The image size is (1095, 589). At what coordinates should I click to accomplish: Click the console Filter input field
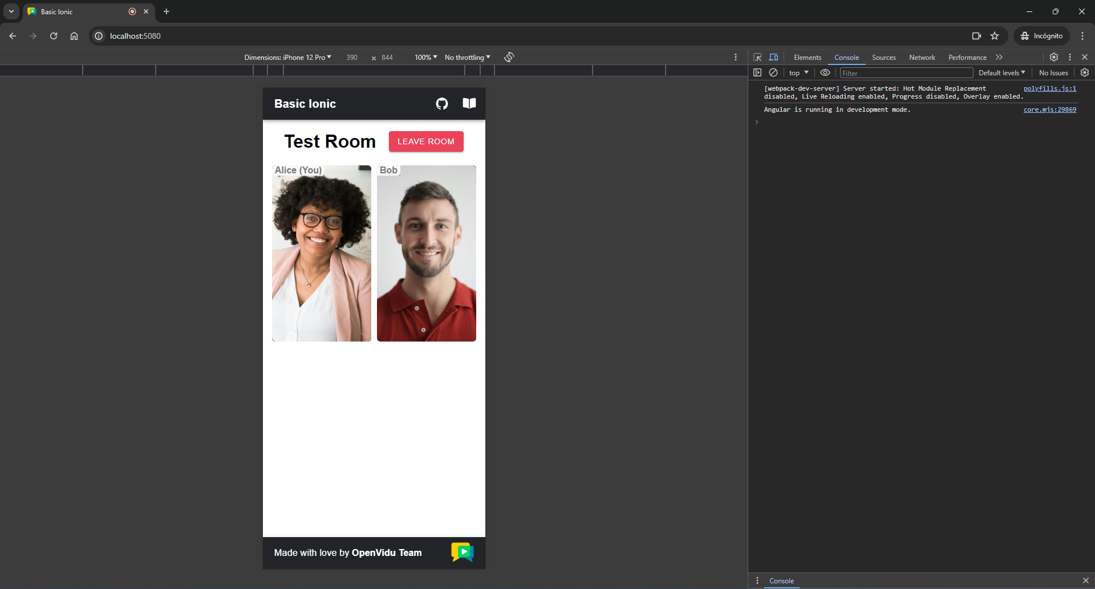pos(906,73)
